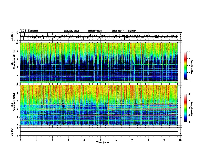
Task: Click the ch.1 voltage waveform trace panel
Action: [x=100, y=36]
